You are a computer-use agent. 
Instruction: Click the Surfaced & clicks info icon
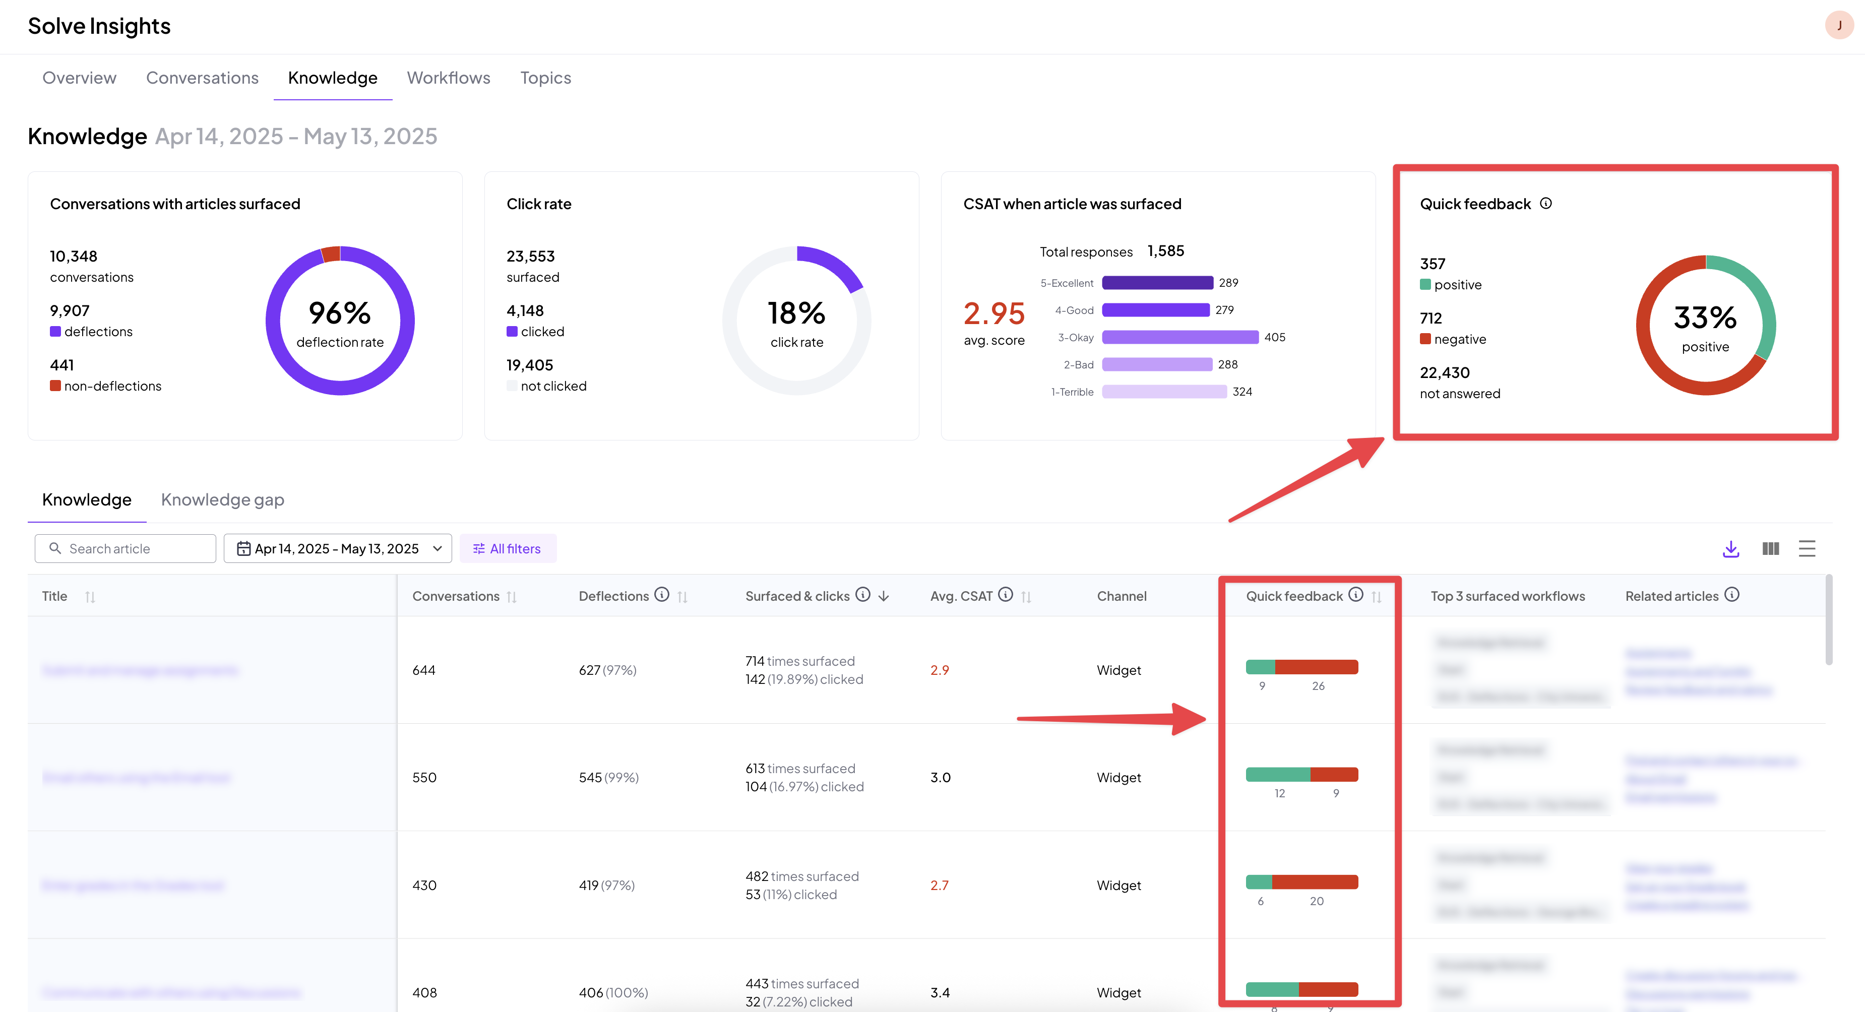click(x=863, y=594)
